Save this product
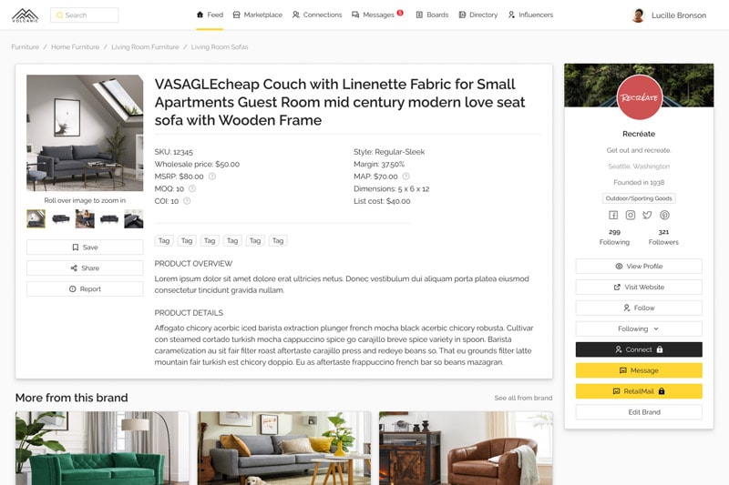 pos(85,248)
